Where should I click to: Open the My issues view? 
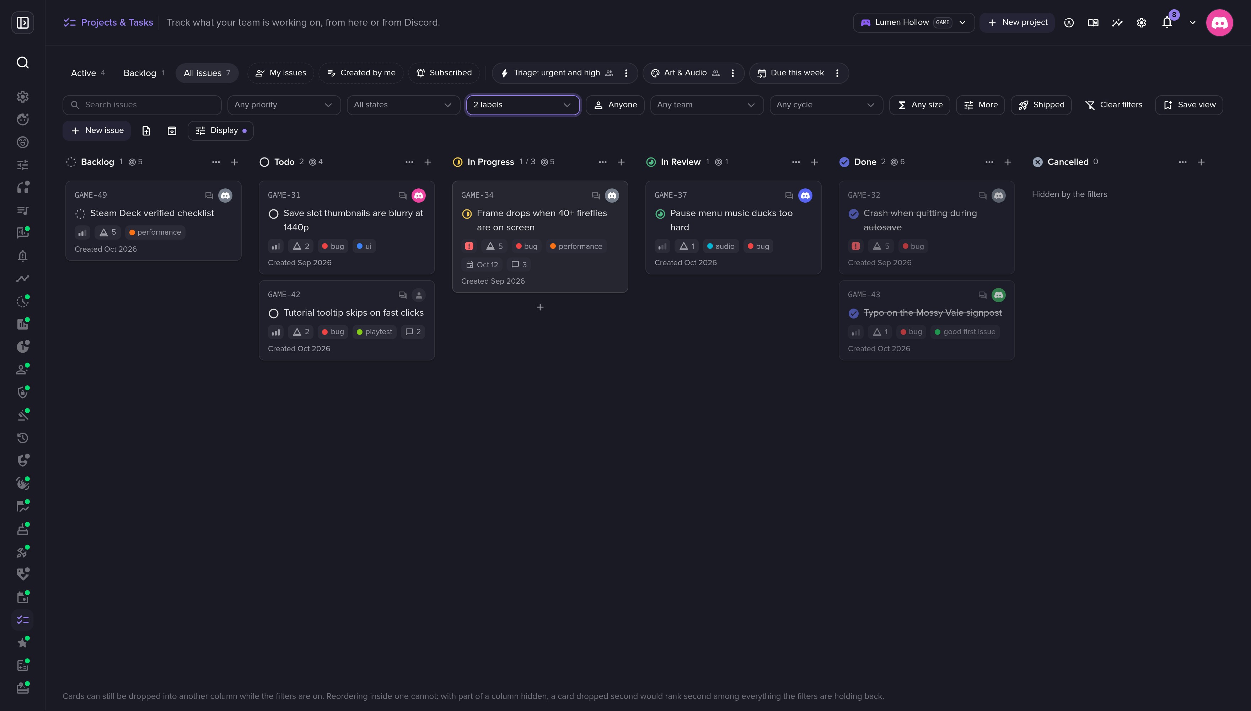click(281, 73)
